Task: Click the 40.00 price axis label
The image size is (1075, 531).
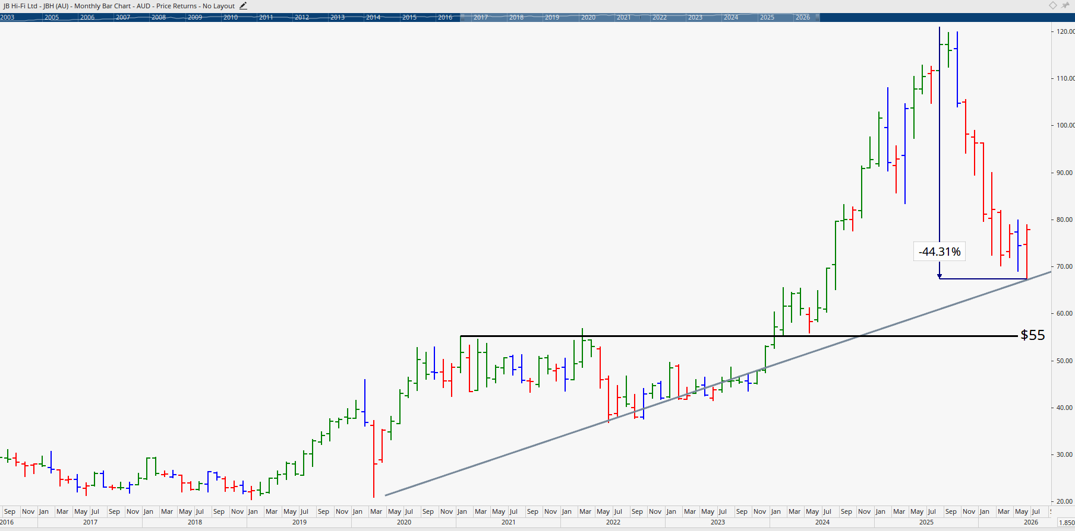Action: pos(1065,408)
